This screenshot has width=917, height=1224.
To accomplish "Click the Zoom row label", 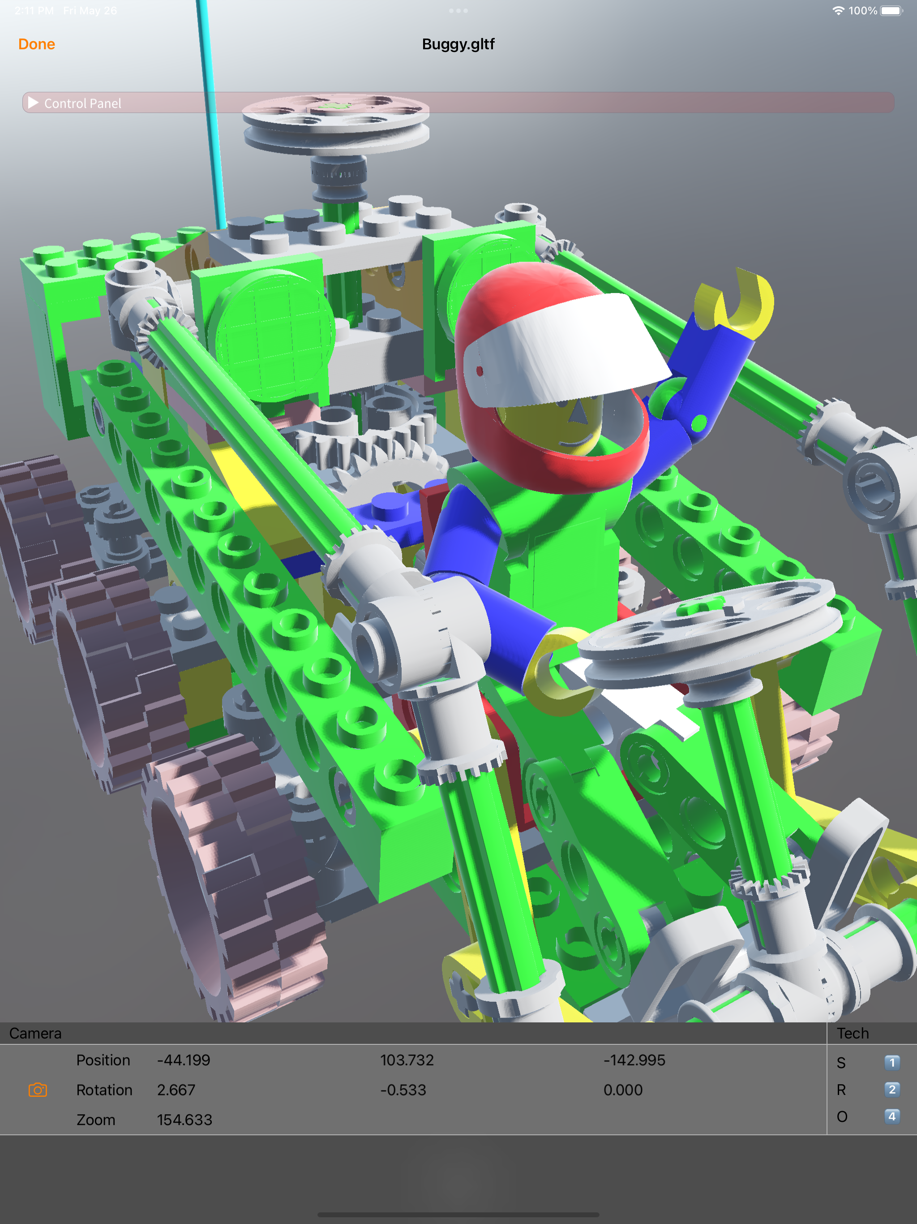I will tap(96, 1120).
